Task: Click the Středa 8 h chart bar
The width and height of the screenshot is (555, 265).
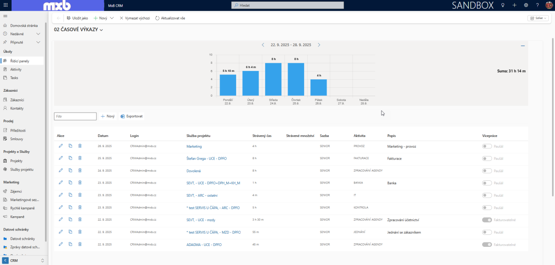Action: point(273,79)
